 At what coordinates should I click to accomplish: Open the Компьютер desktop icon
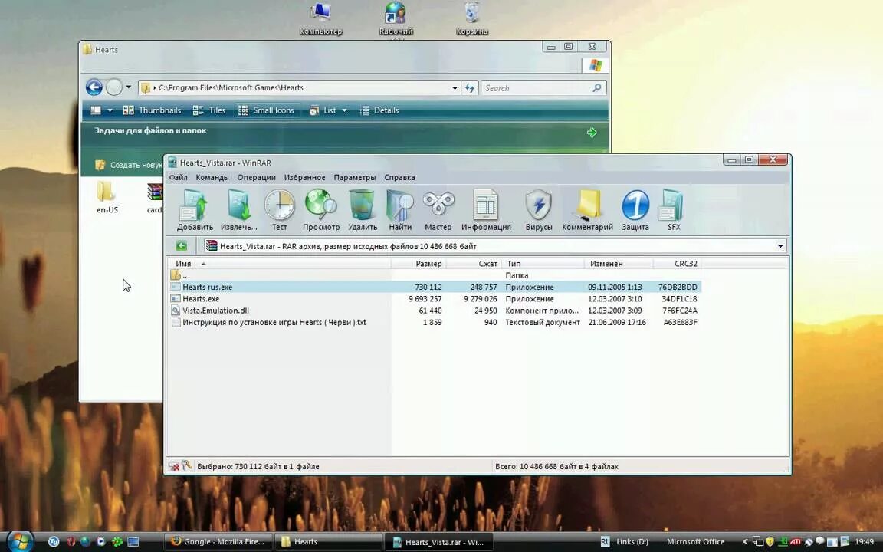[x=321, y=18]
